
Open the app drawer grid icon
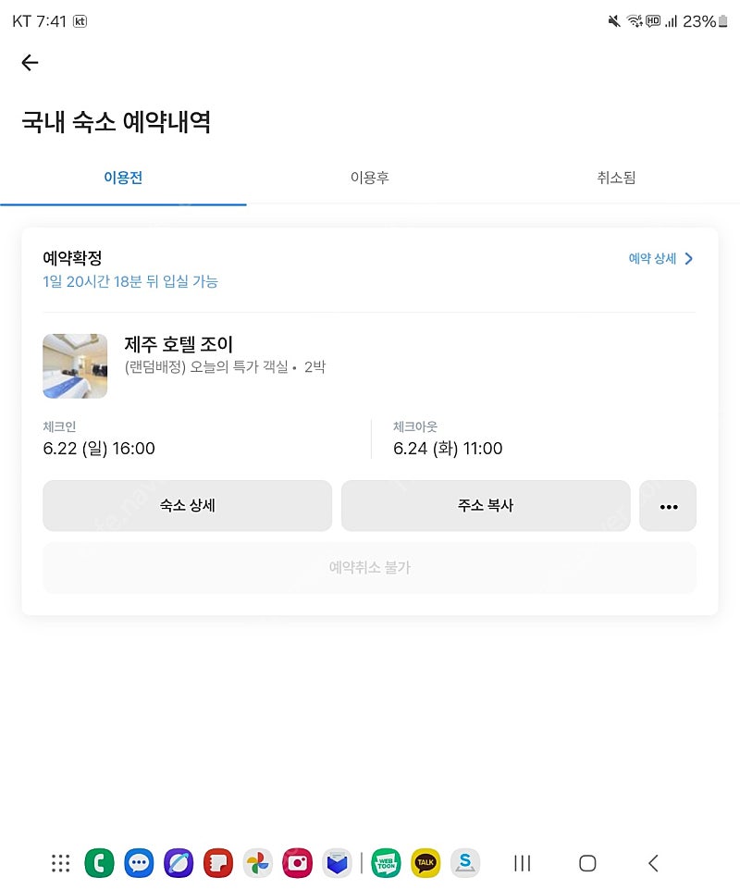[x=61, y=863]
